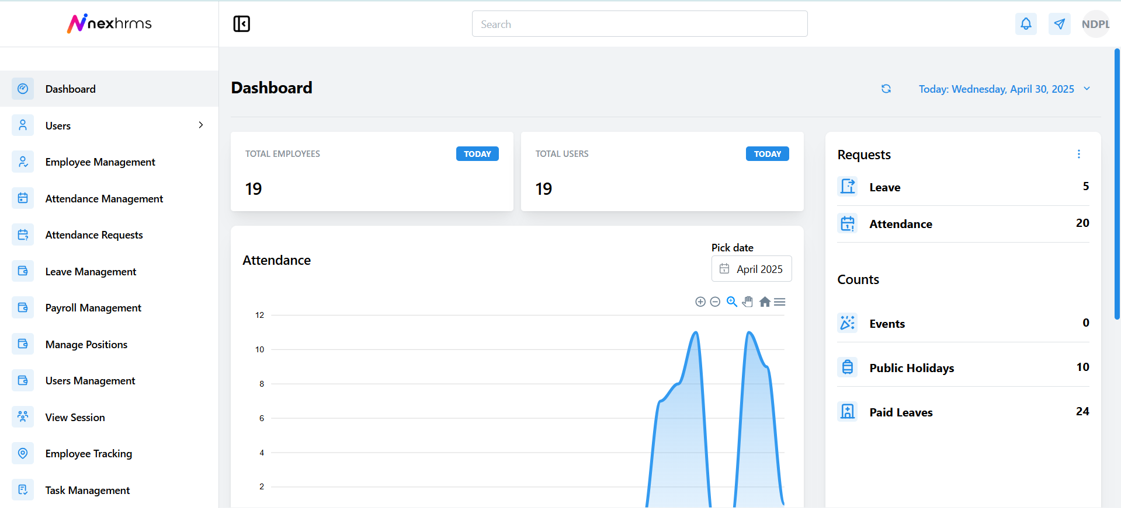Screen dimensions: 1121x508
Task: Open the chart hamburger menu
Action: [x=780, y=302]
